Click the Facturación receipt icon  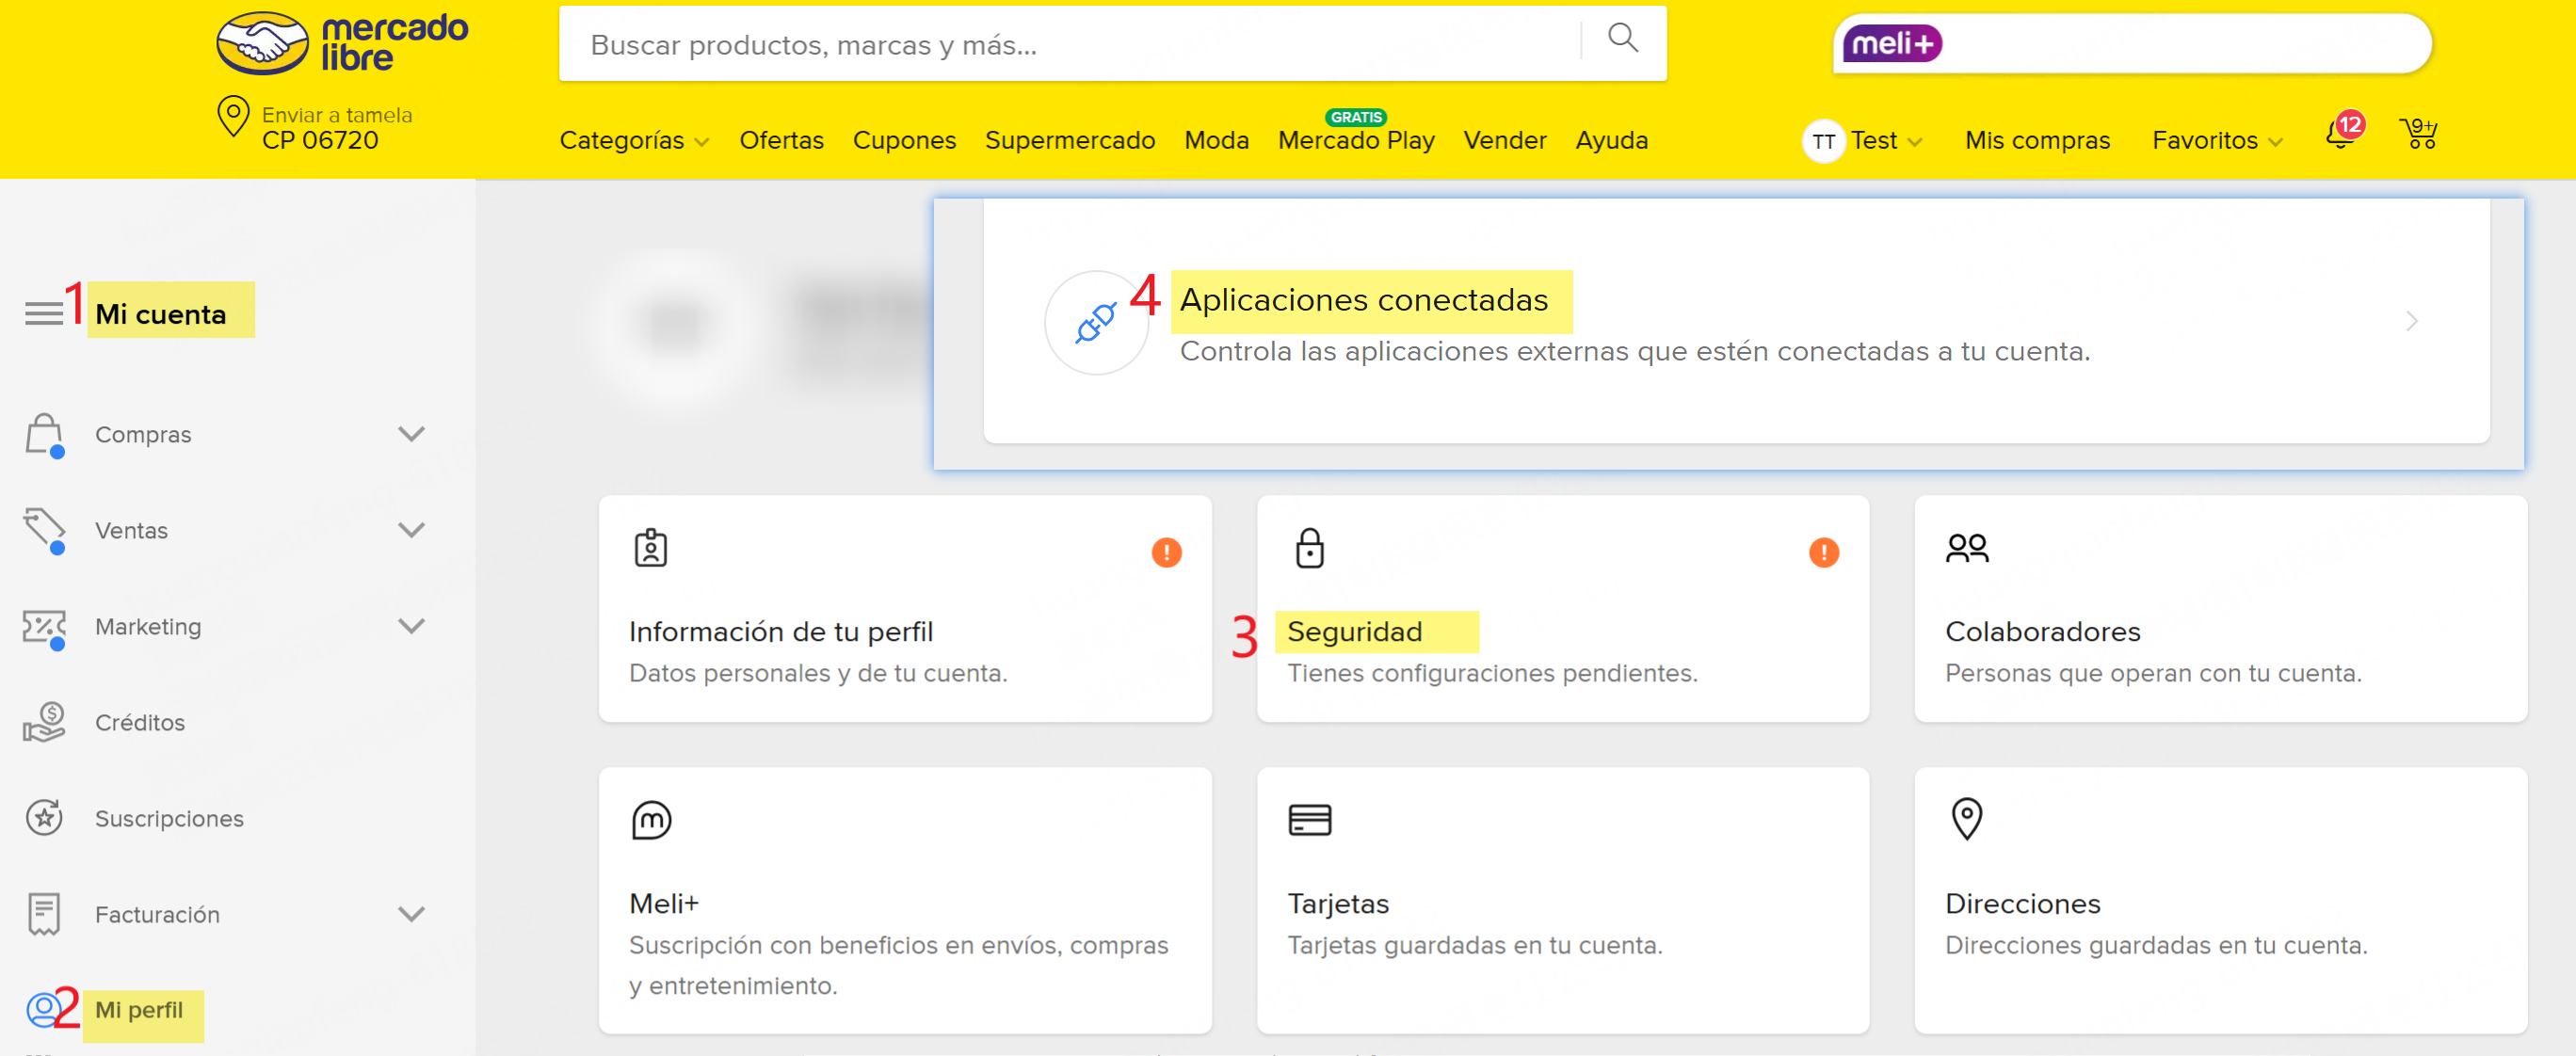tap(44, 914)
